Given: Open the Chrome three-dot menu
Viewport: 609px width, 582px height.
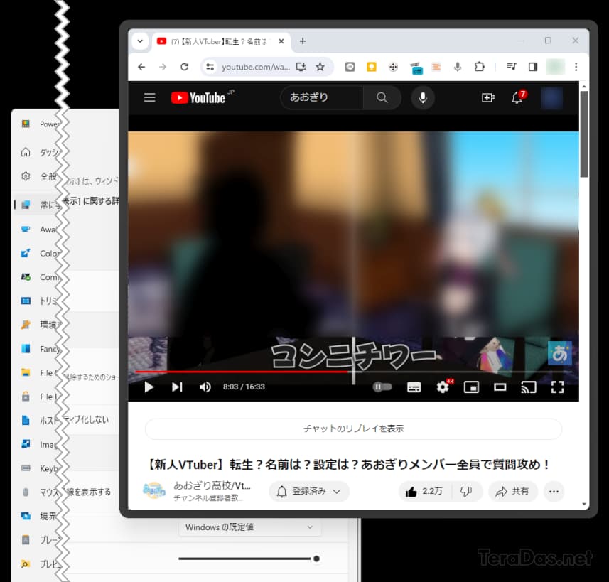Looking at the screenshot, I should (576, 67).
